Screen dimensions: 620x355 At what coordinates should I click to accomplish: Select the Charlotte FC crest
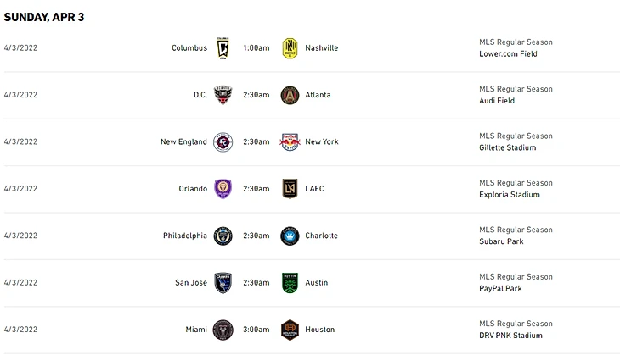(x=290, y=236)
